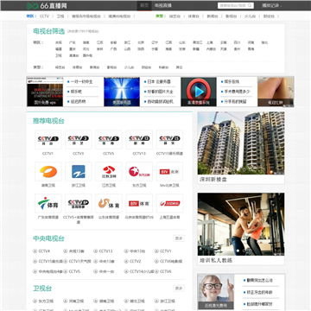Click the more button beside 卫视台
The height and width of the screenshot is (311, 311).
179,289
